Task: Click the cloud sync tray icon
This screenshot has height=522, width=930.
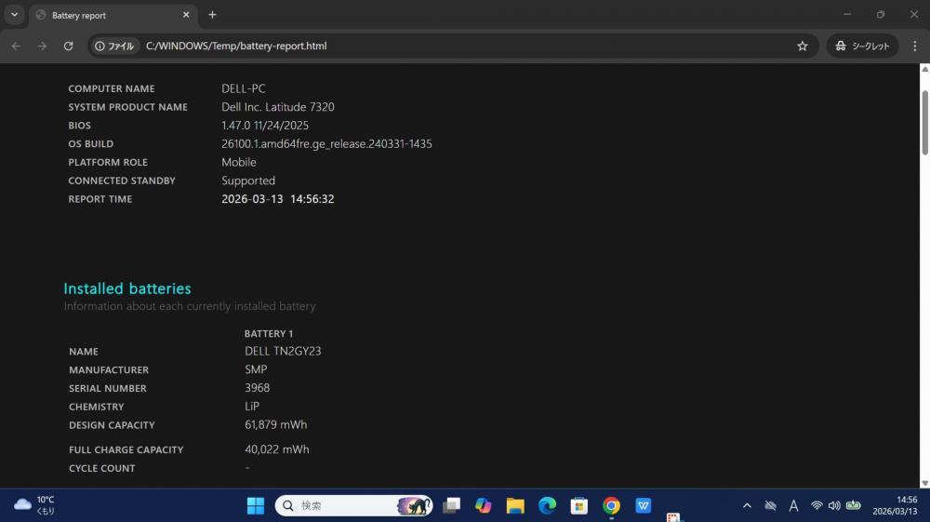Action: 770,505
